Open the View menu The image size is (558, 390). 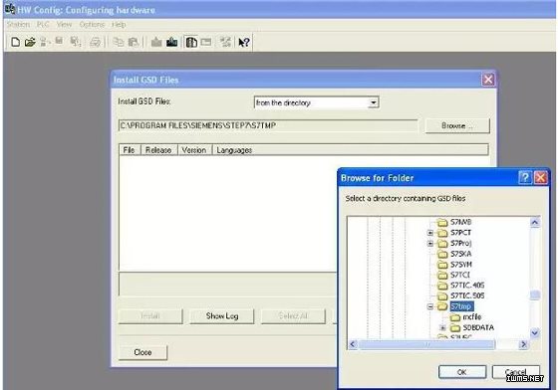64,25
